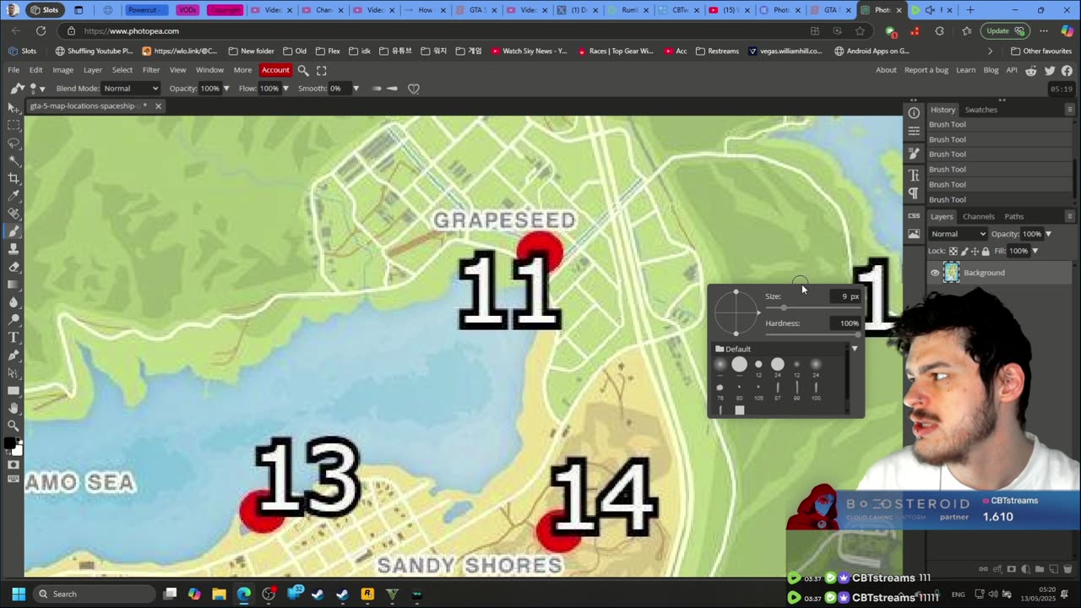Select the Path Select tool

point(14,373)
